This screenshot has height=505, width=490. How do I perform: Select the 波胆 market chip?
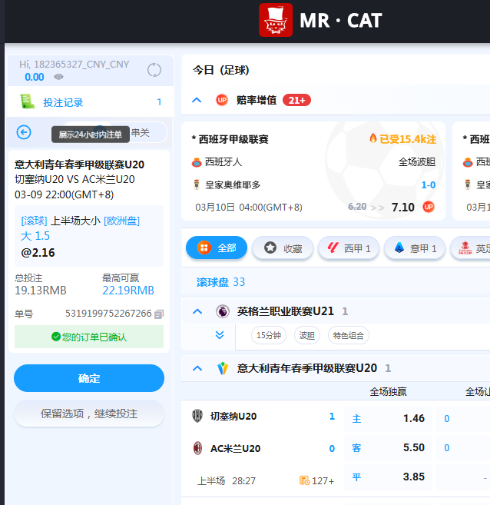[307, 335]
